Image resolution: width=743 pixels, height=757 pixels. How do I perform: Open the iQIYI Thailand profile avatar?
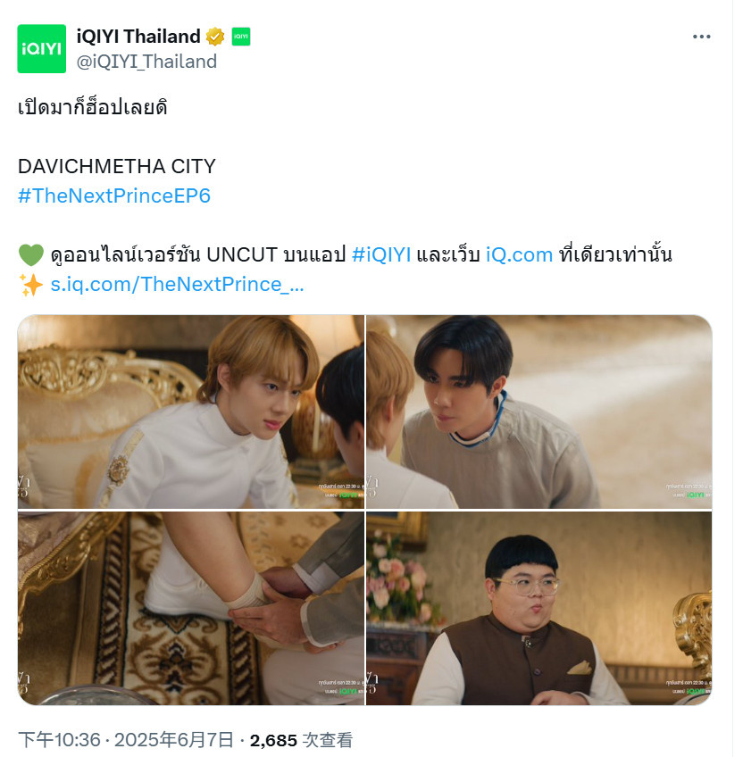click(x=42, y=49)
